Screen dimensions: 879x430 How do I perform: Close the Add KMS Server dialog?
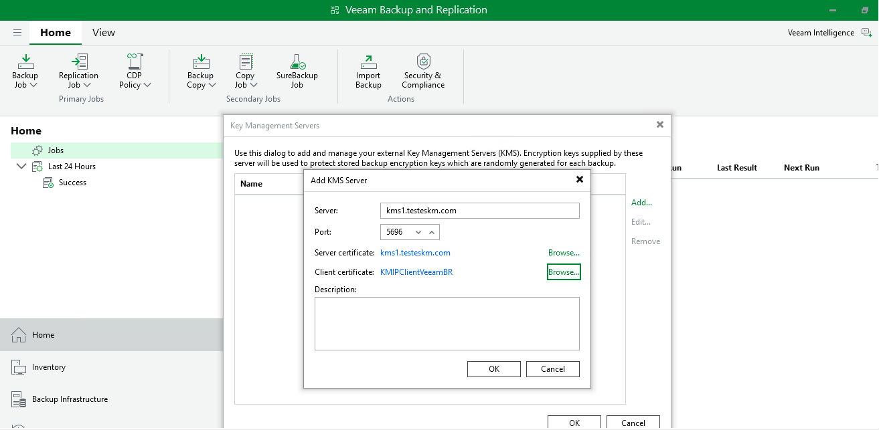tap(580, 179)
